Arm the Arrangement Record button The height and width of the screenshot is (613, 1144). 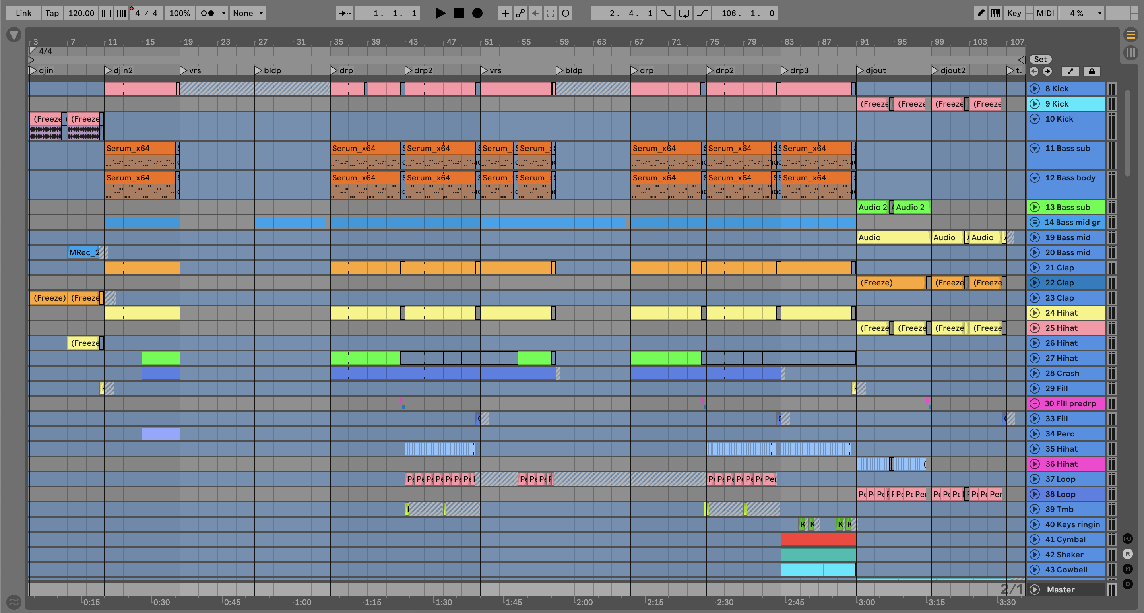coord(477,13)
